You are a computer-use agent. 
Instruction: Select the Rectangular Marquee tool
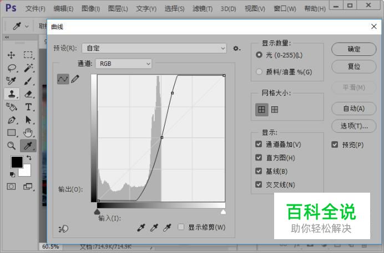pyautogui.click(x=28, y=55)
